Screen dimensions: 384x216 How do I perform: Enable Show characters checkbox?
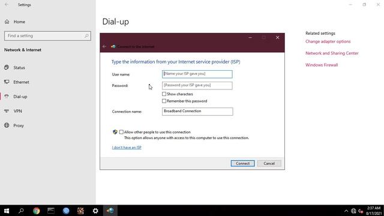[x=164, y=94]
